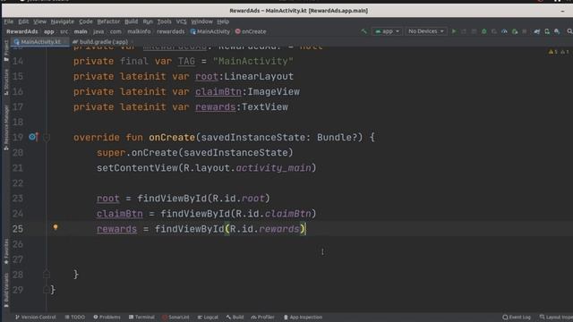The height and width of the screenshot is (322, 573).
Task: Click the Debug app bug icon
Action: pyautogui.click(x=483, y=31)
